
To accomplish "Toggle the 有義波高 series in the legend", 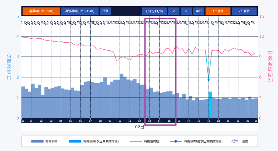I will 51,141.
